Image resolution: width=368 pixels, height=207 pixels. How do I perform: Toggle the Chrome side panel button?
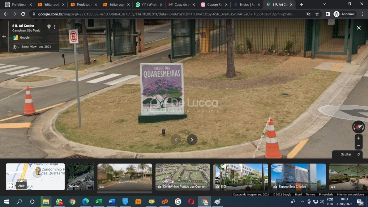pos(328,14)
